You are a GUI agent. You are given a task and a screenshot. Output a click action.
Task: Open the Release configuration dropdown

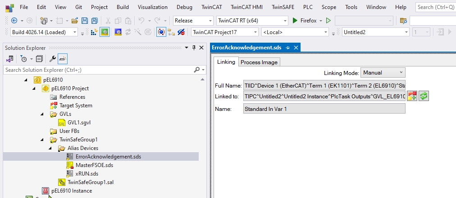[x=193, y=21]
